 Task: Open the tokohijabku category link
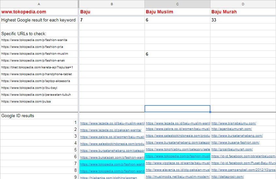click(178, 149)
